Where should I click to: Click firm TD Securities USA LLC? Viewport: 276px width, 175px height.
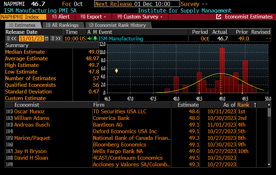pyautogui.click(x=120, y=112)
